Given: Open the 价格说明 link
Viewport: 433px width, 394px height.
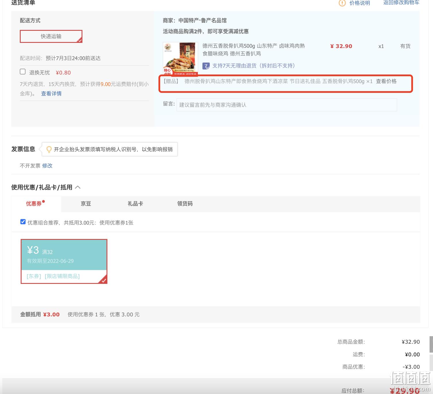Looking at the screenshot, I should [359, 3].
